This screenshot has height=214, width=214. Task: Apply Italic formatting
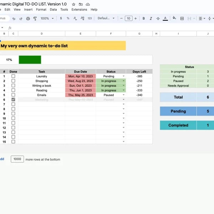(151, 18)
